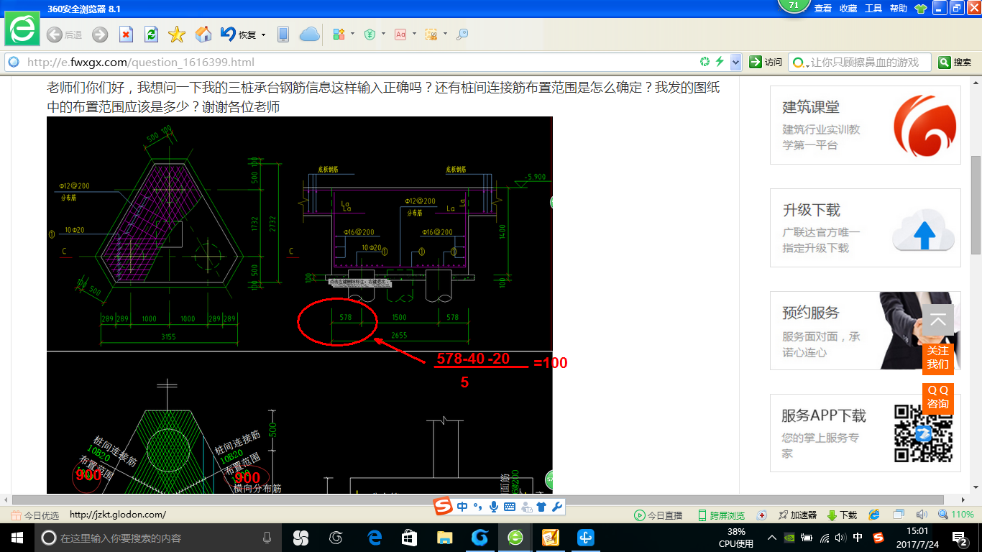Click the green lightning speed mode icon
The height and width of the screenshot is (552, 982).
(719, 62)
